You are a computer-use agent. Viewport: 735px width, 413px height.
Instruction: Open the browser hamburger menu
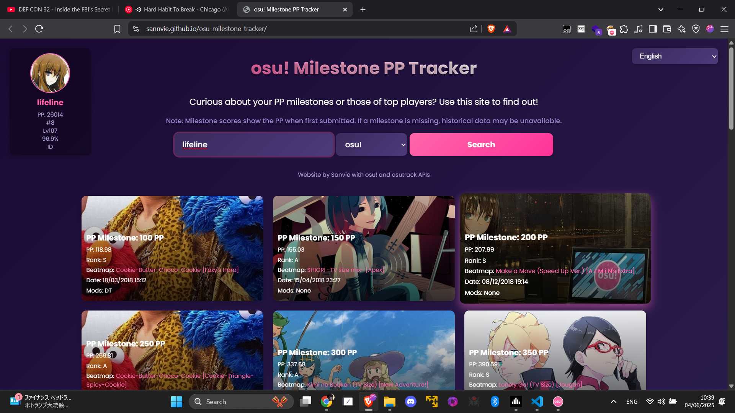click(724, 29)
